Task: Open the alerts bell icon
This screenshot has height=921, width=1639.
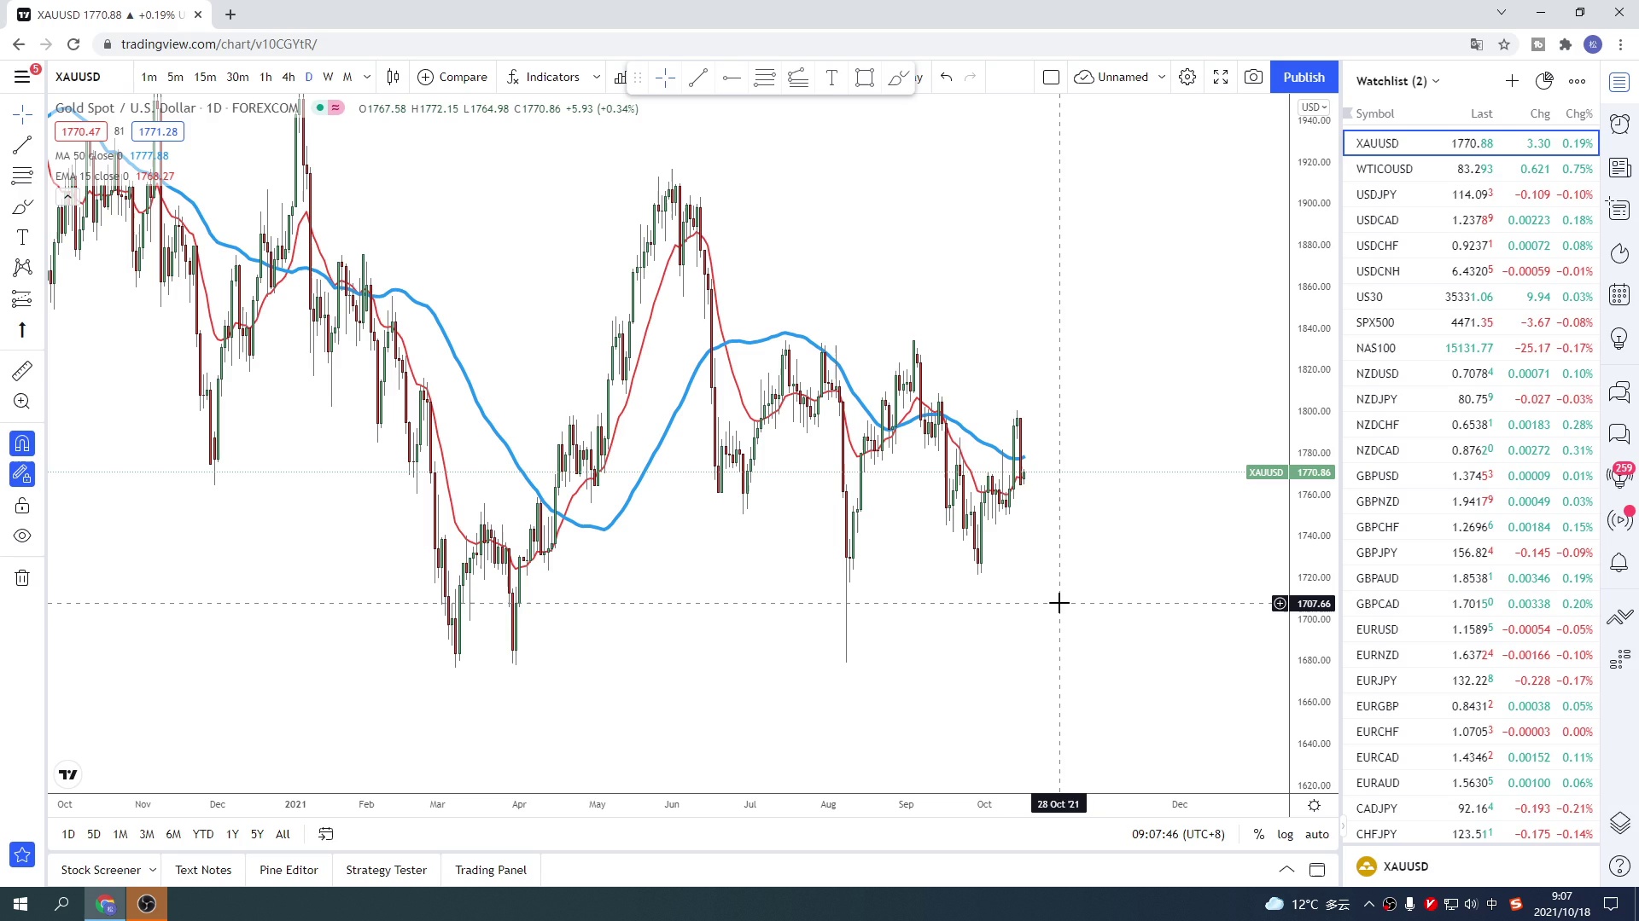Action: 1619,563
